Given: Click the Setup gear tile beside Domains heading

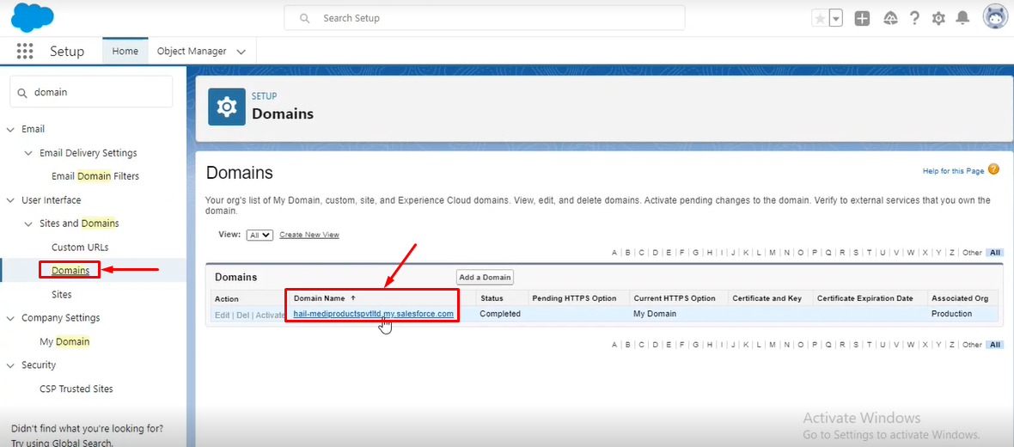Looking at the screenshot, I should click(x=226, y=107).
